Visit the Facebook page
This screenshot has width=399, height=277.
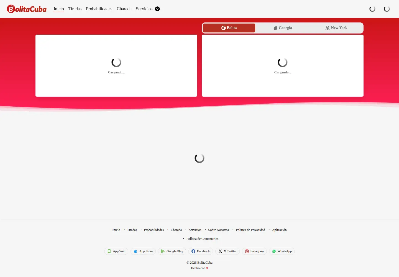(x=201, y=251)
